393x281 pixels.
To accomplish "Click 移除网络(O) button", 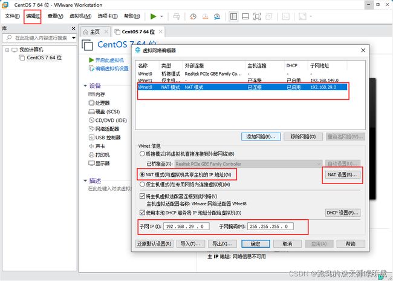I will (x=304, y=137).
